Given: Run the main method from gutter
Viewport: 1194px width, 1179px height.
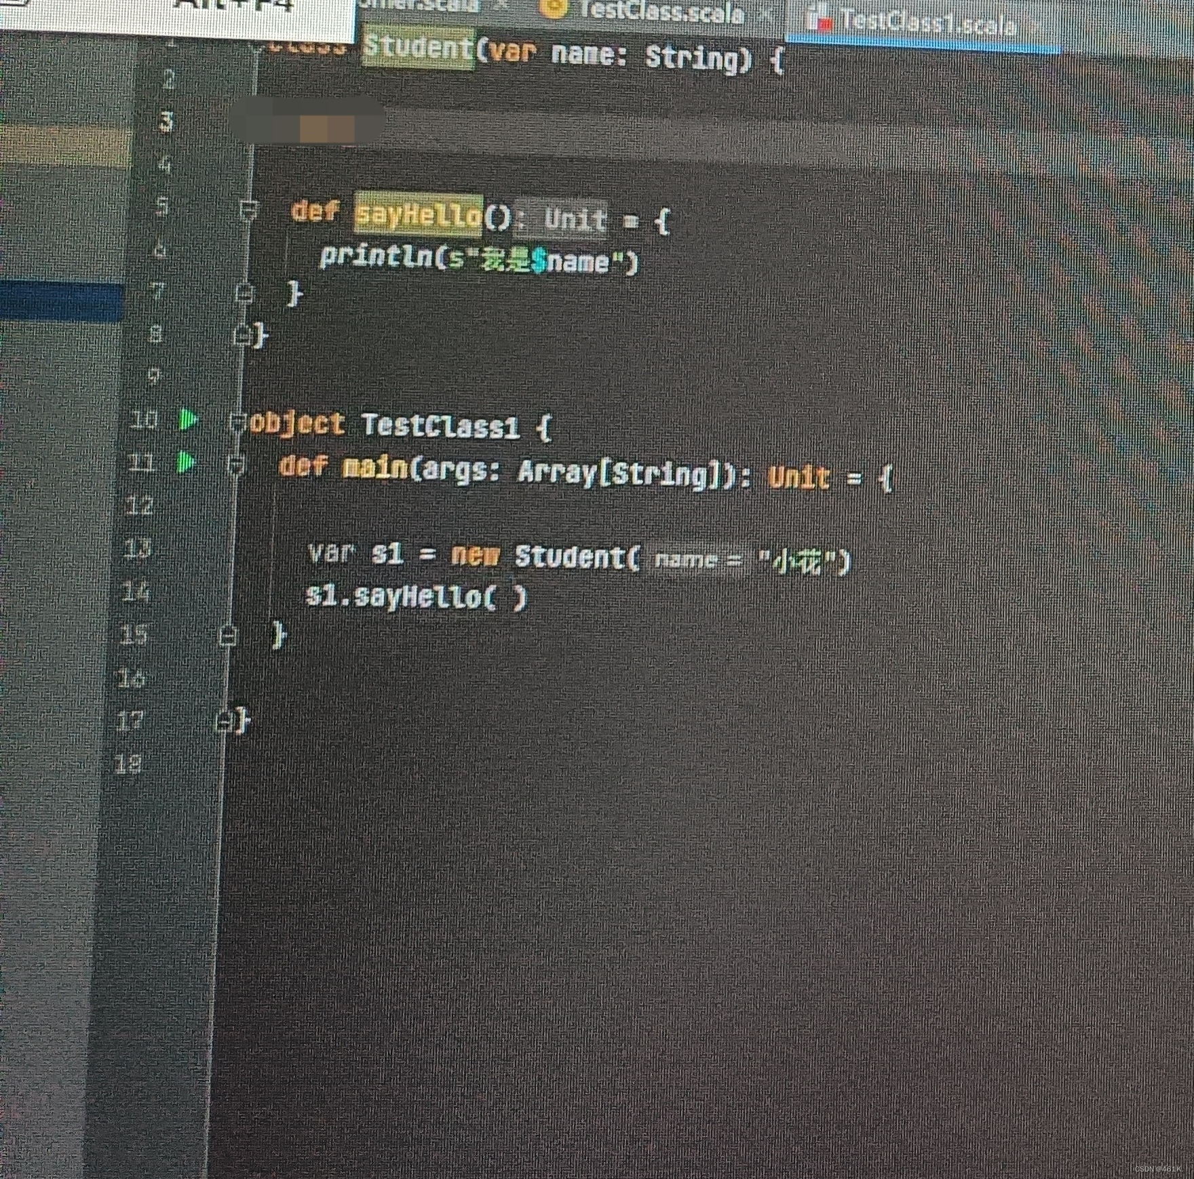Looking at the screenshot, I should click(x=186, y=463).
